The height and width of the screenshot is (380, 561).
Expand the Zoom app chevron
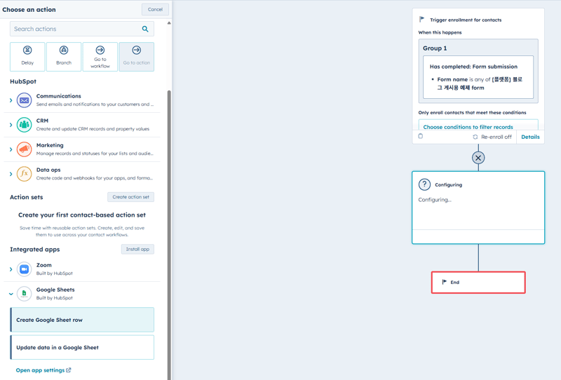click(x=11, y=269)
